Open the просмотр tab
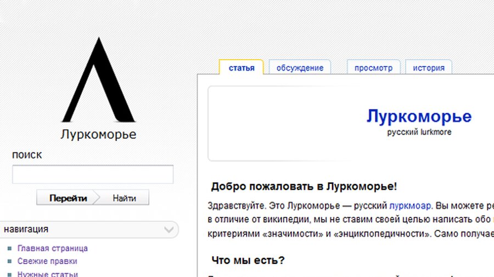The image size is (494, 277). [373, 68]
